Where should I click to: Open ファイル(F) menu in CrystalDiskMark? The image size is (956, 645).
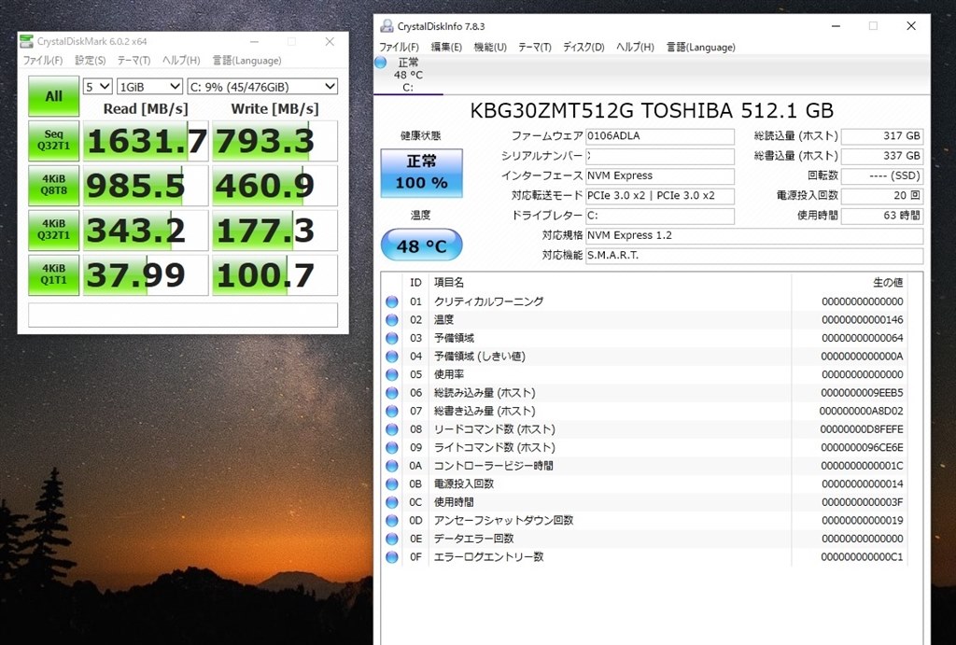(43, 61)
